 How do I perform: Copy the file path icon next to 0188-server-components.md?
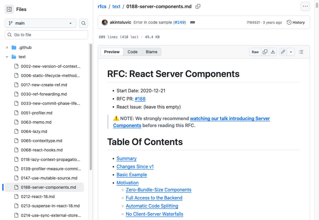tap(198, 6)
